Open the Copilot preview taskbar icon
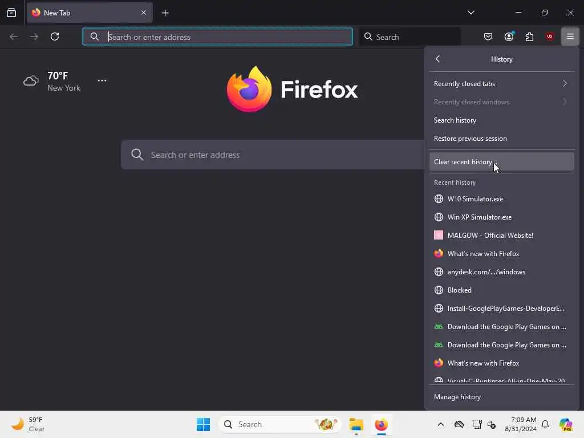Screen dimensions: 584x438 tap(566, 424)
